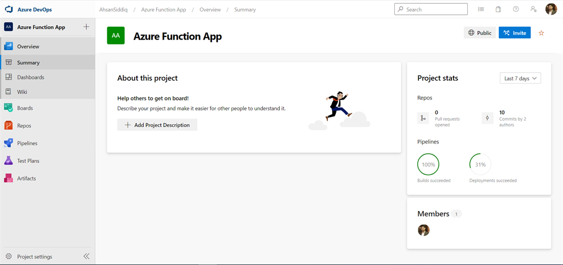563x265 pixels.
Task: Open Pipelines hub icon
Action: pyautogui.click(x=9, y=143)
